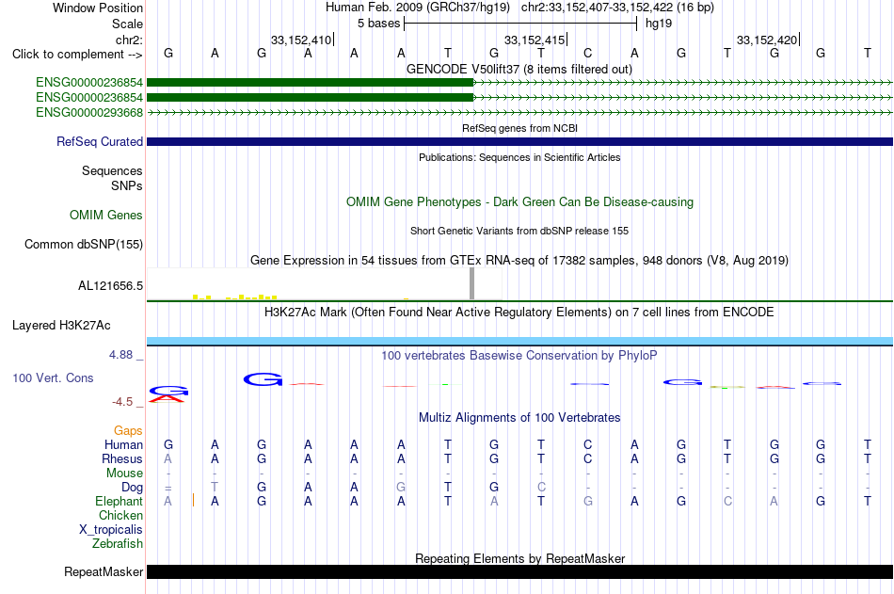894x594 pixels.
Task: Click the Common dbSNP(155) label
Action: 83,244
